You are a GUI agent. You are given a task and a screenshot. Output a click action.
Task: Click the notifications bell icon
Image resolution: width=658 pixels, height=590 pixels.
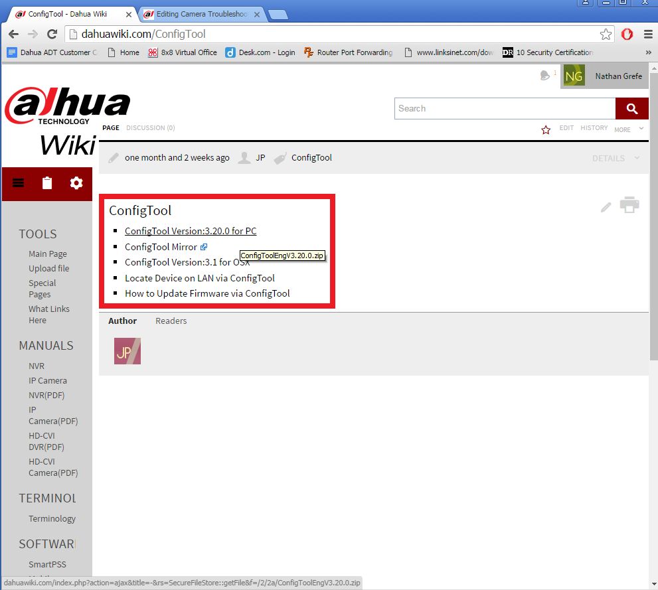click(545, 76)
